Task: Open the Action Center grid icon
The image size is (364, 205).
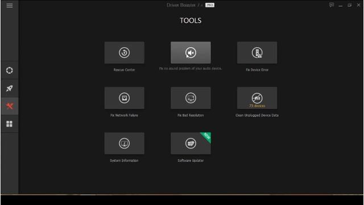Action: pyautogui.click(x=10, y=124)
